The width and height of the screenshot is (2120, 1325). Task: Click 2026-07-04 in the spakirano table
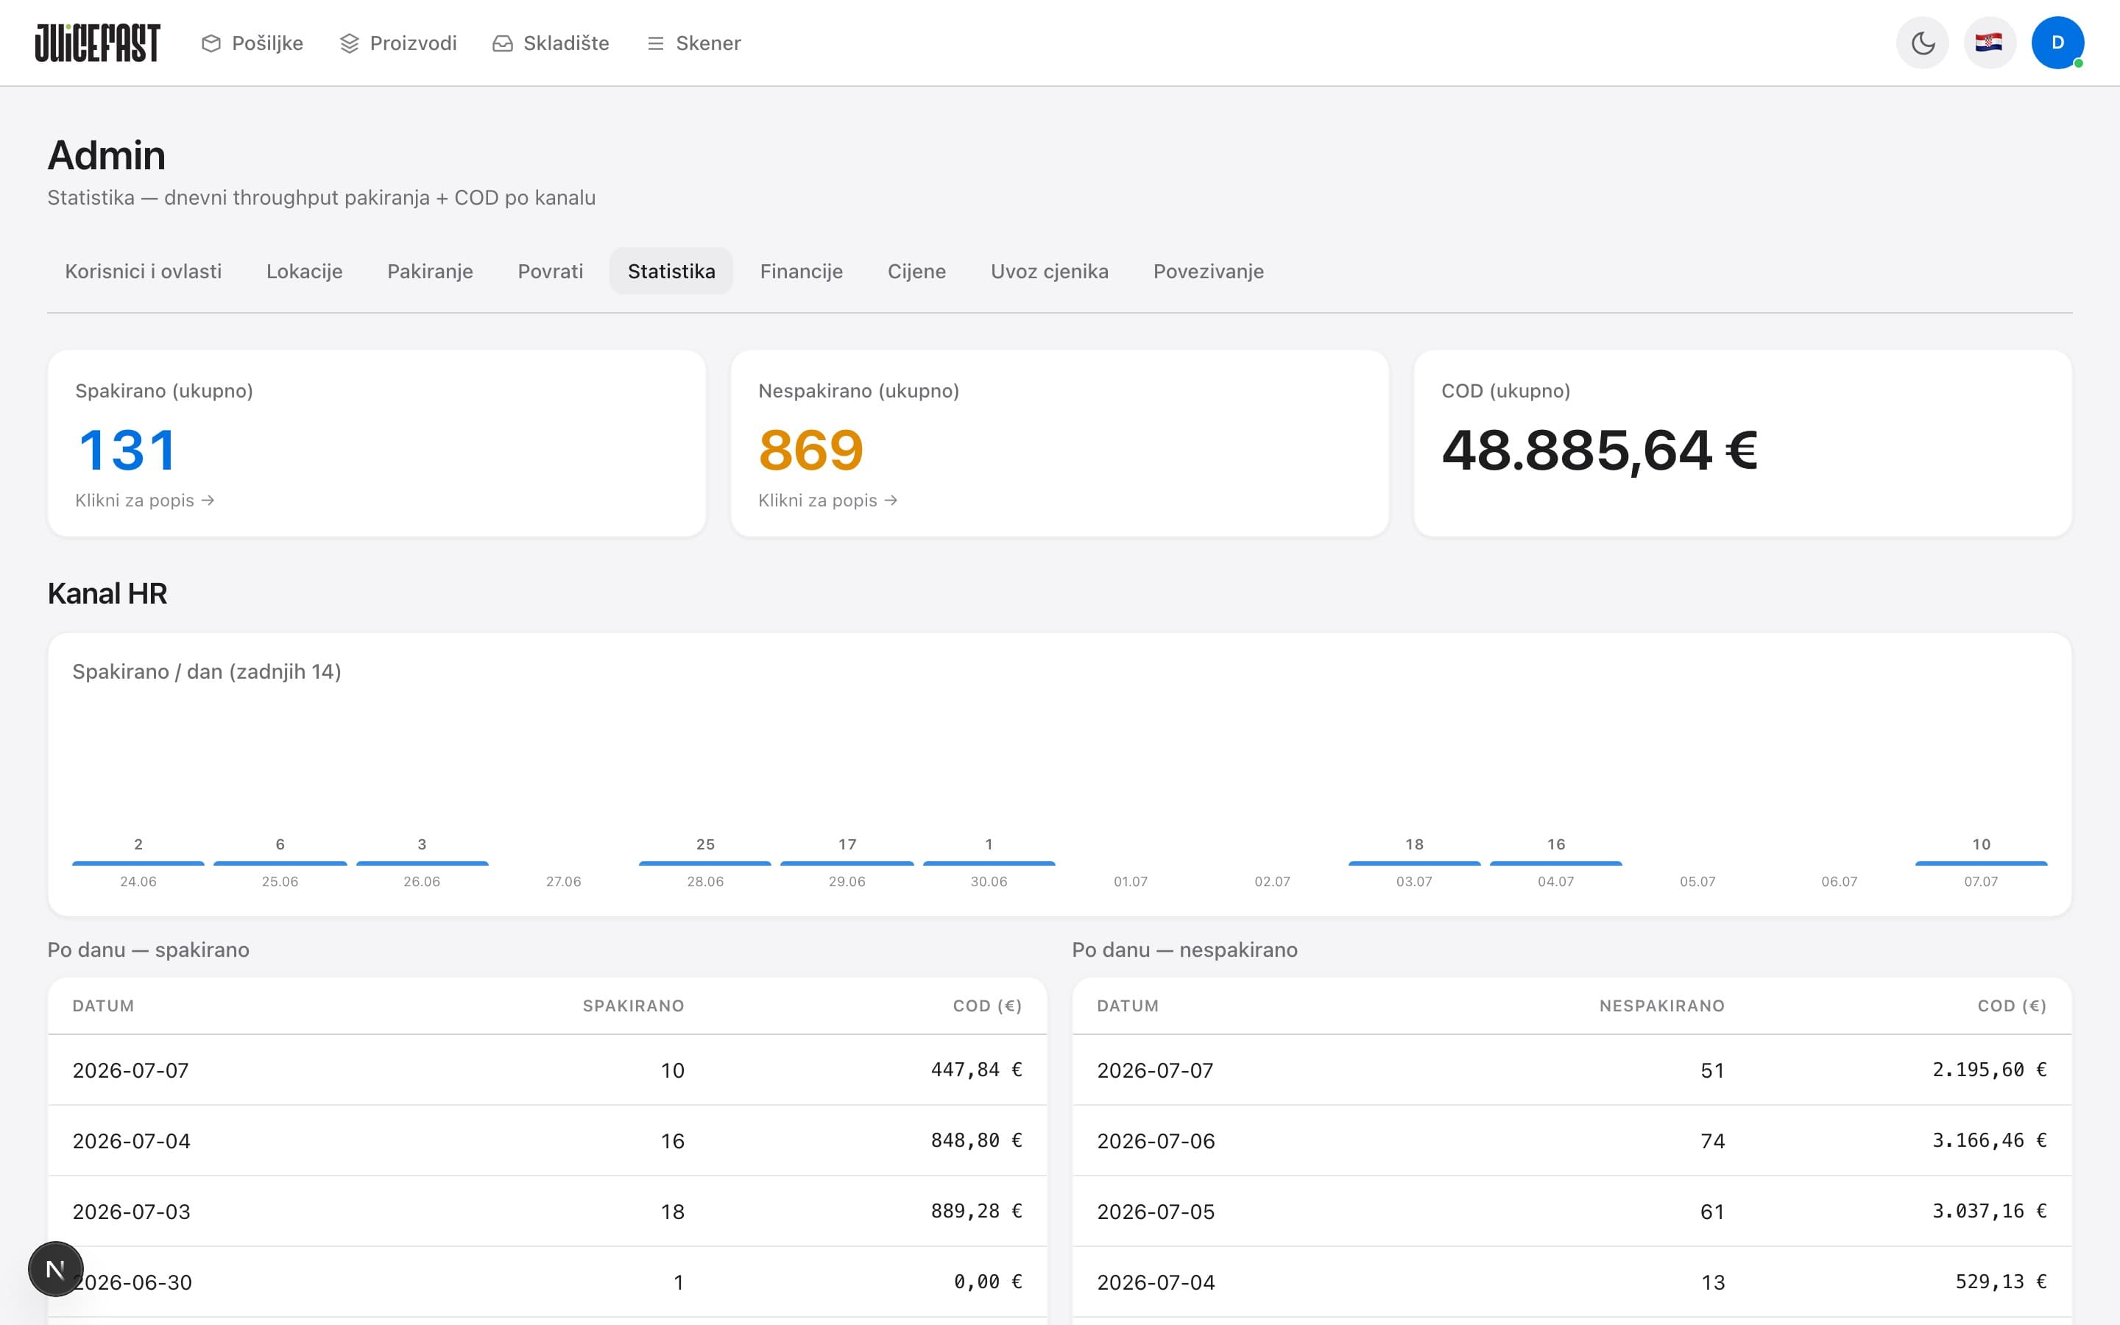tap(132, 1141)
